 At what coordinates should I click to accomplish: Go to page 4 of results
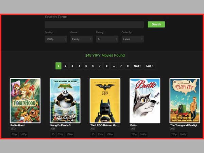point(79,66)
